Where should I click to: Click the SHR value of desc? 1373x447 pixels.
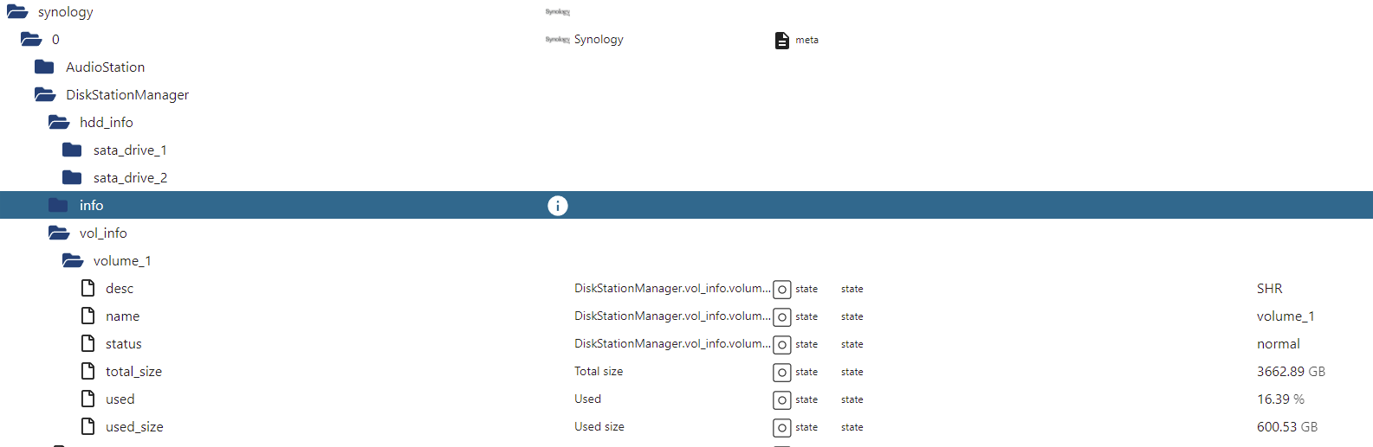click(1269, 289)
